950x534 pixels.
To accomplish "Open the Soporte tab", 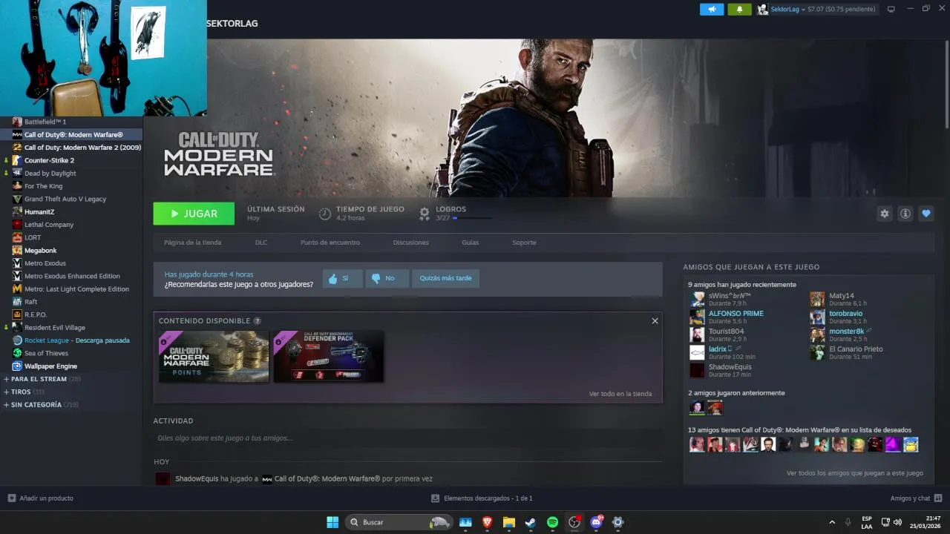I will (524, 243).
